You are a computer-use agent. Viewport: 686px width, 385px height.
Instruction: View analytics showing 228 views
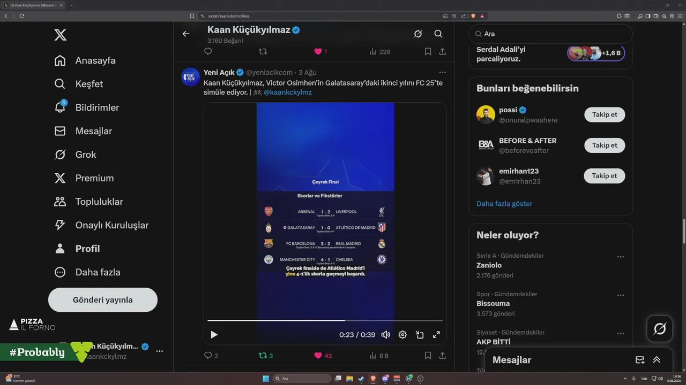click(379, 52)
